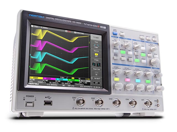This screenshot has height=132, width=177.
Task: Select the RTC date and time readout
Action: point(90,87)
